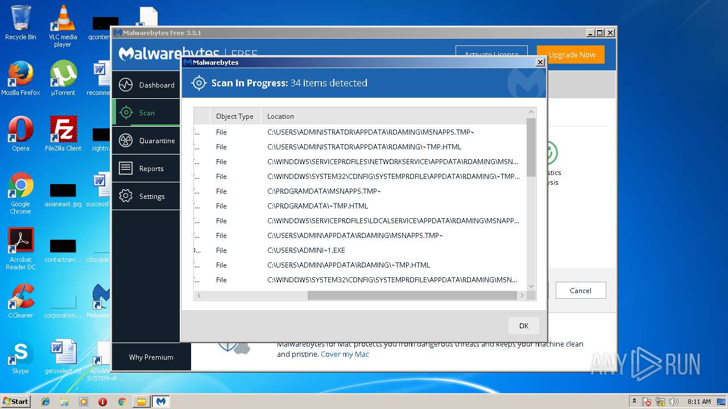Select row C:\USERS\ADMIN\APPDATA\ROAMING\MSNAPPS.TMP~
The width and height of the screenshot is (728, 409).
[x=360, y=236]
